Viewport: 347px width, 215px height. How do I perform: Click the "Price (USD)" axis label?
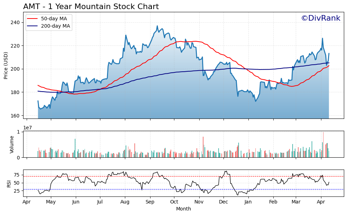[6, 65]
